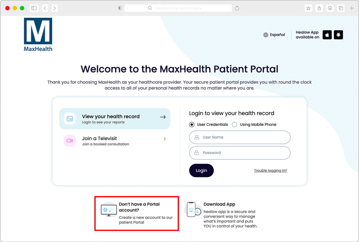Reload the page
Viewport: 359px width, 242px height.
(x=237, y=8)
